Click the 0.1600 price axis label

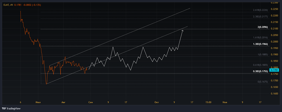tap(274, 94)
